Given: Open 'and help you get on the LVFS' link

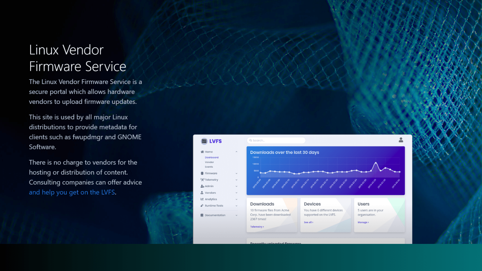Looking at the screenshot, I should pyautogui.click(x=72, y=192).
